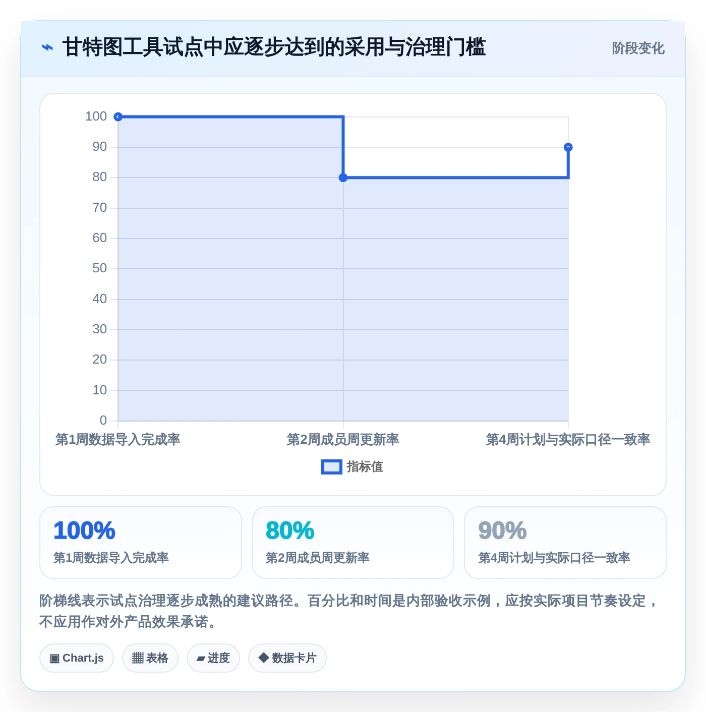Click the y-axis value 0
The image size is (706, 712).
(x=103, y=421)
